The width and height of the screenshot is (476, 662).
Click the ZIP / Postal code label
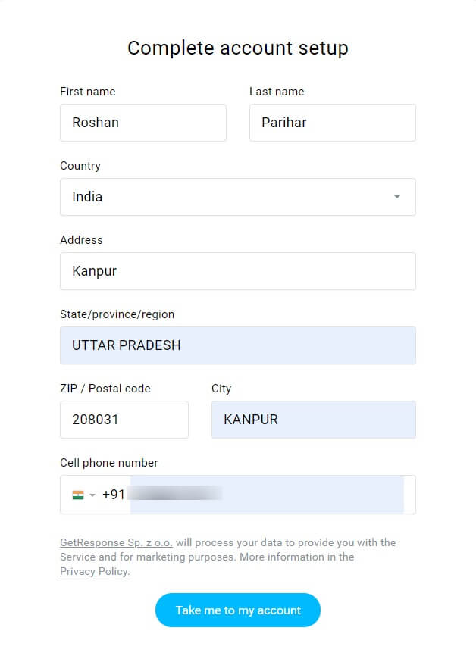point(105,389)
